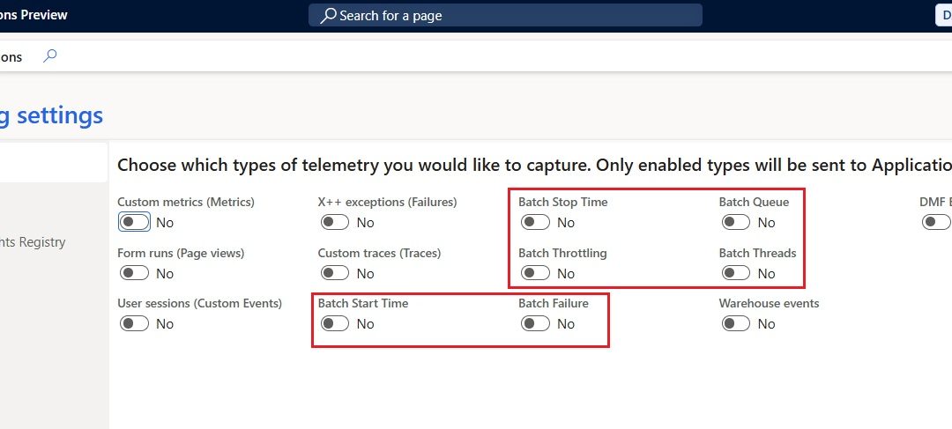Turn on Batch Stop Time toggle

click(x=535, y=222)
